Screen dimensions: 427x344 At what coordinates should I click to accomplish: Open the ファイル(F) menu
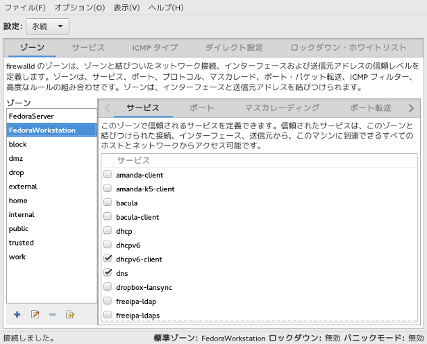tap(25, 8)
